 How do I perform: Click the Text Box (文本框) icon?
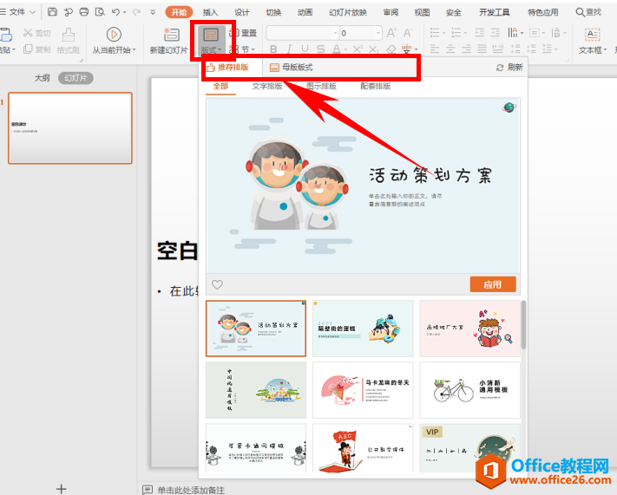pyautogui.click(x=592, y=35)
